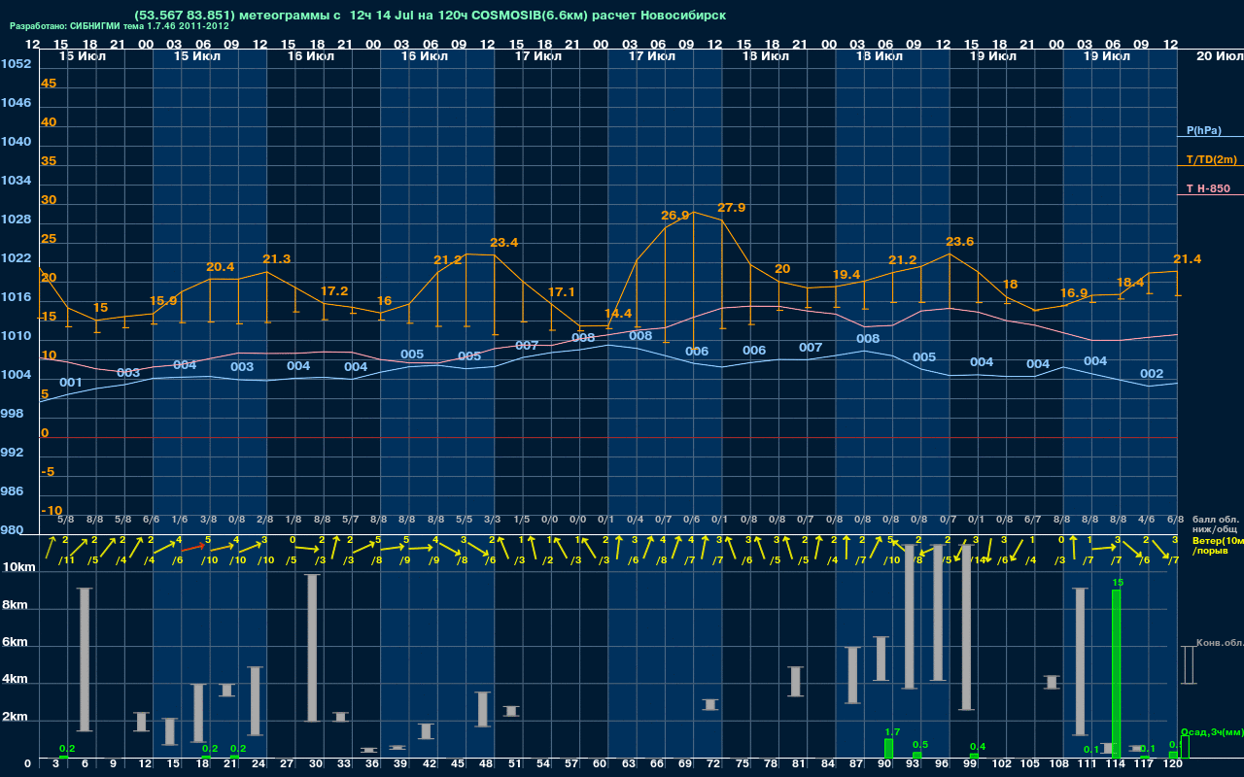Image resolution: width=1244 pixels, height=777 pixels.
Task: Click the '20 Июл' date header
Action: click(x=1218, y=56)
